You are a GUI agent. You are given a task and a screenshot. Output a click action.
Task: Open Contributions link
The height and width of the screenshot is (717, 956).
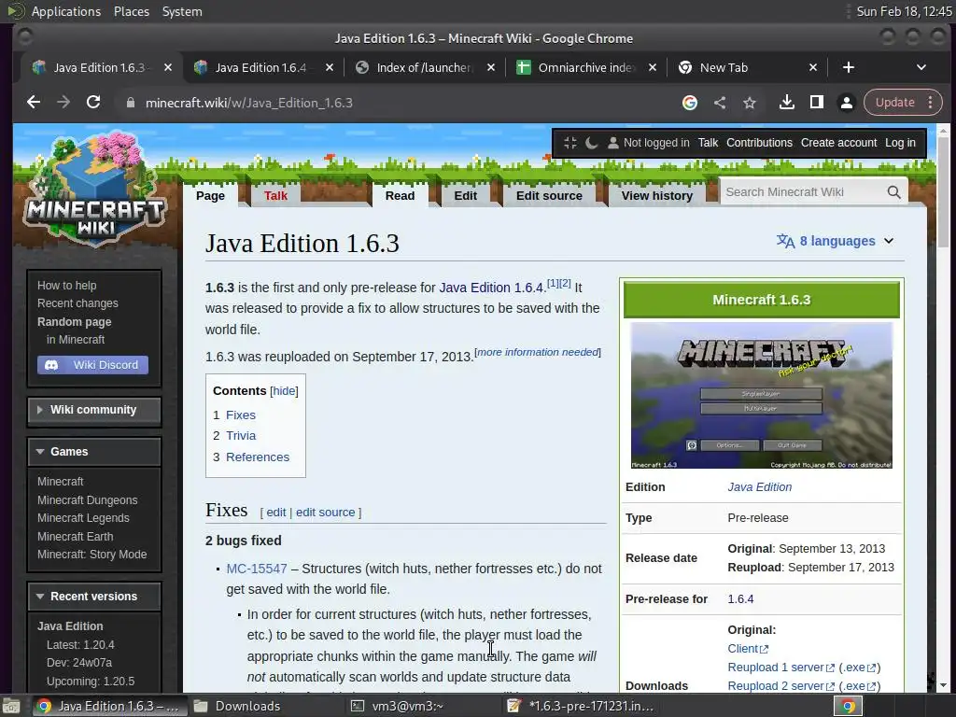[x=759, y=143]
